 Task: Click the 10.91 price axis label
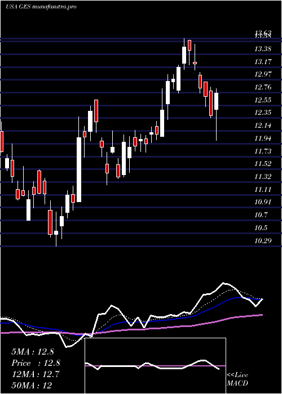pyautogui.click(x=263, y=202)
